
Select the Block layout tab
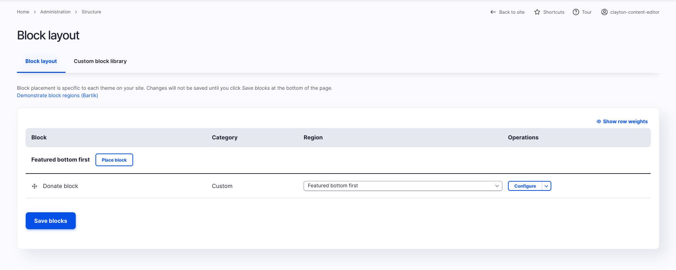pyautogui.click(x=41, y=61)
